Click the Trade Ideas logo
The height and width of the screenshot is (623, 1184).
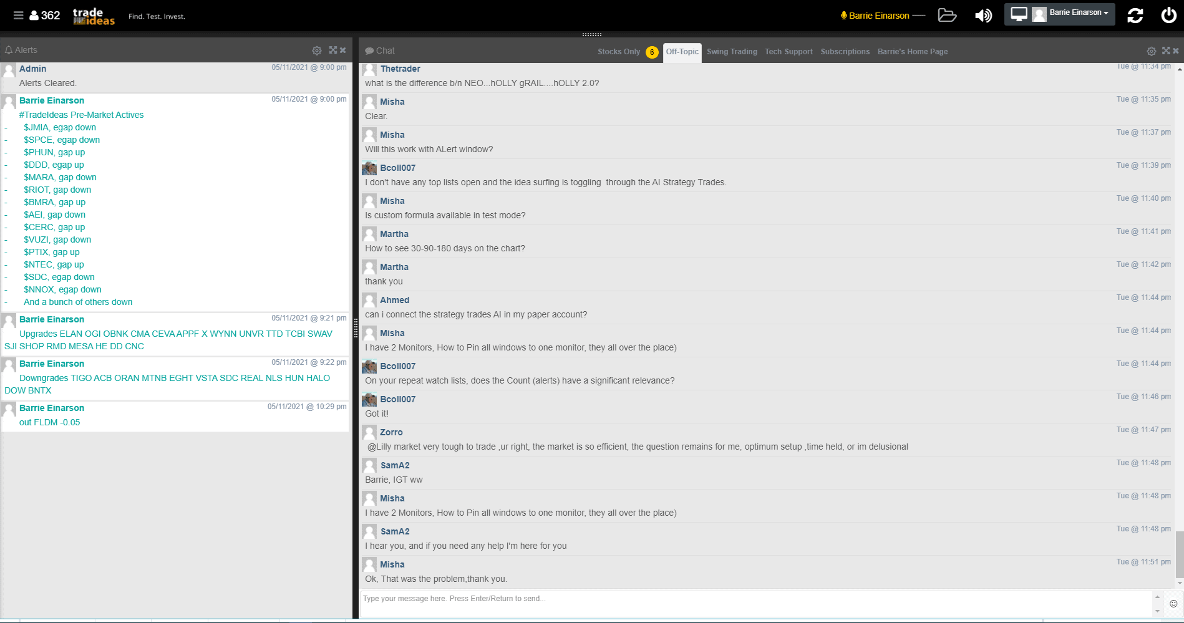(x=92, y=16)
